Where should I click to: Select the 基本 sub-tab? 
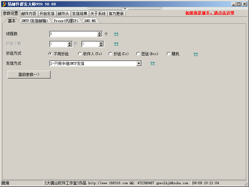tap(12, 21)
